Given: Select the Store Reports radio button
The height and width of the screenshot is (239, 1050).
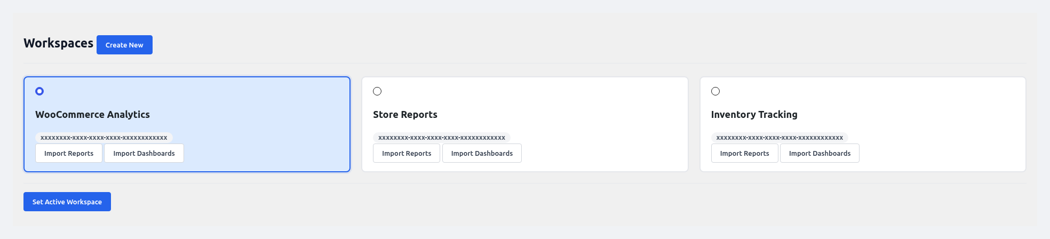Looking at the screenshot, I should point(377,91).
